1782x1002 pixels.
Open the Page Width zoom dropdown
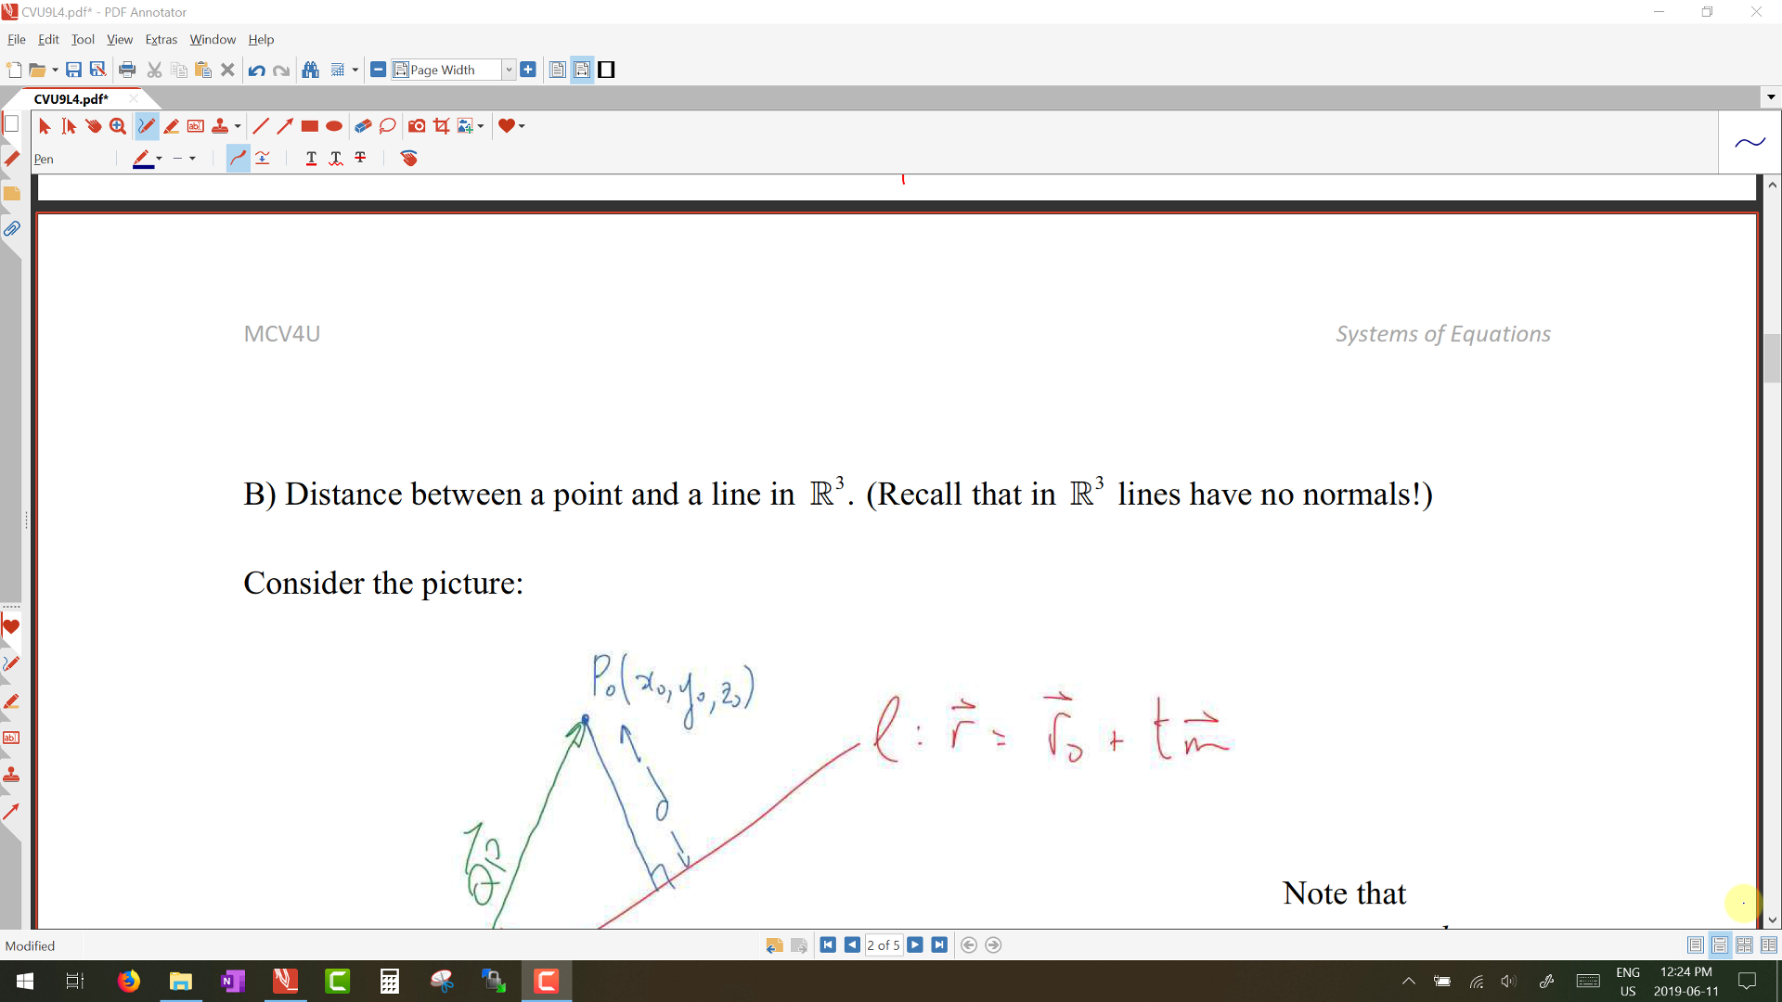509,70
